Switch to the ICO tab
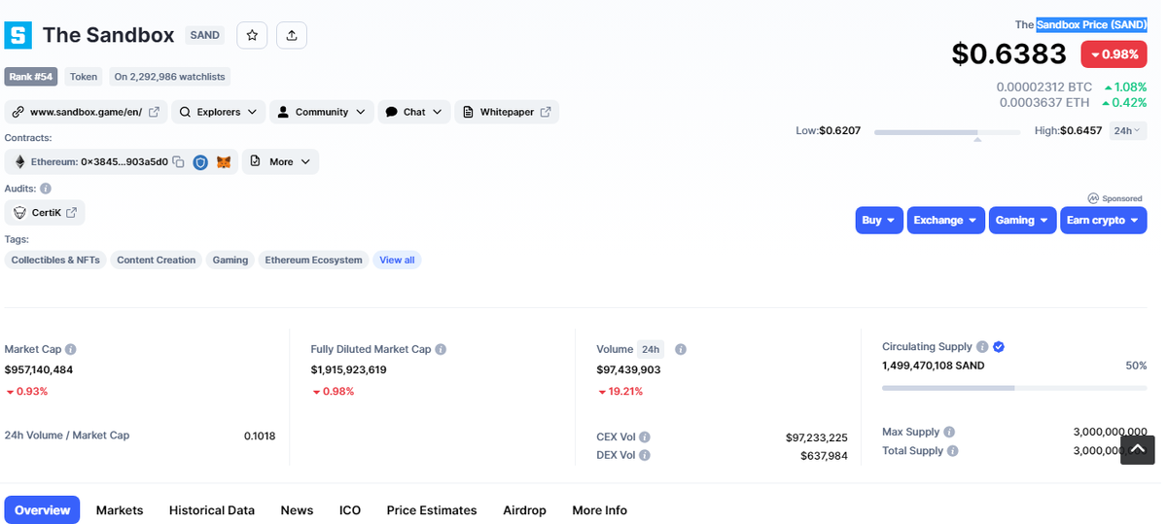The height and width of the screenshot is (524, 1167). click(x=350, y=510)
